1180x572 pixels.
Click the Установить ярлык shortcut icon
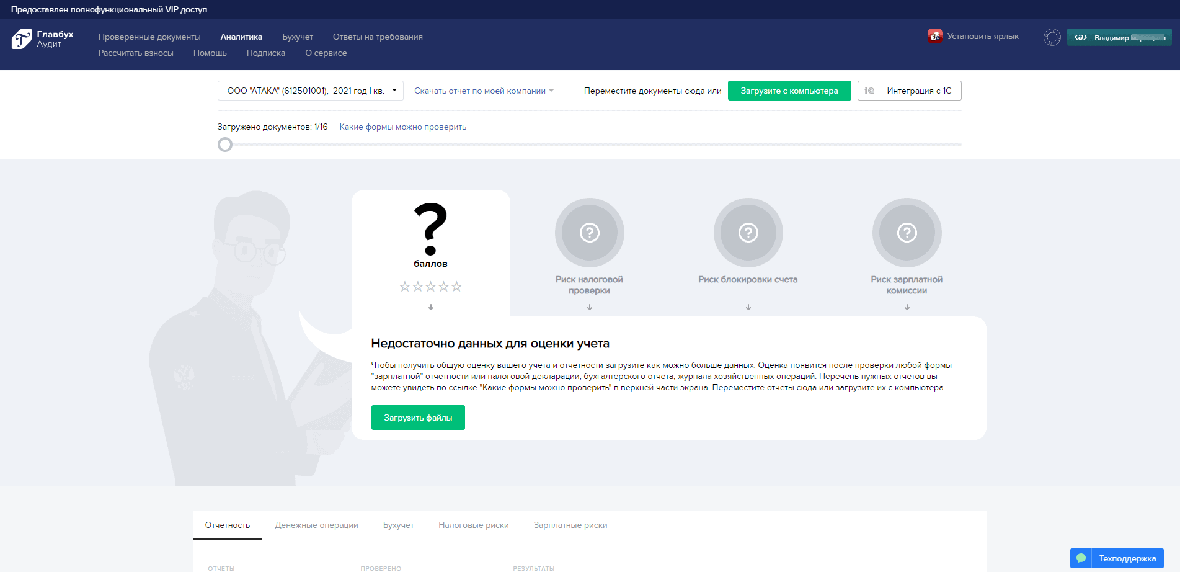click(934, 36)
